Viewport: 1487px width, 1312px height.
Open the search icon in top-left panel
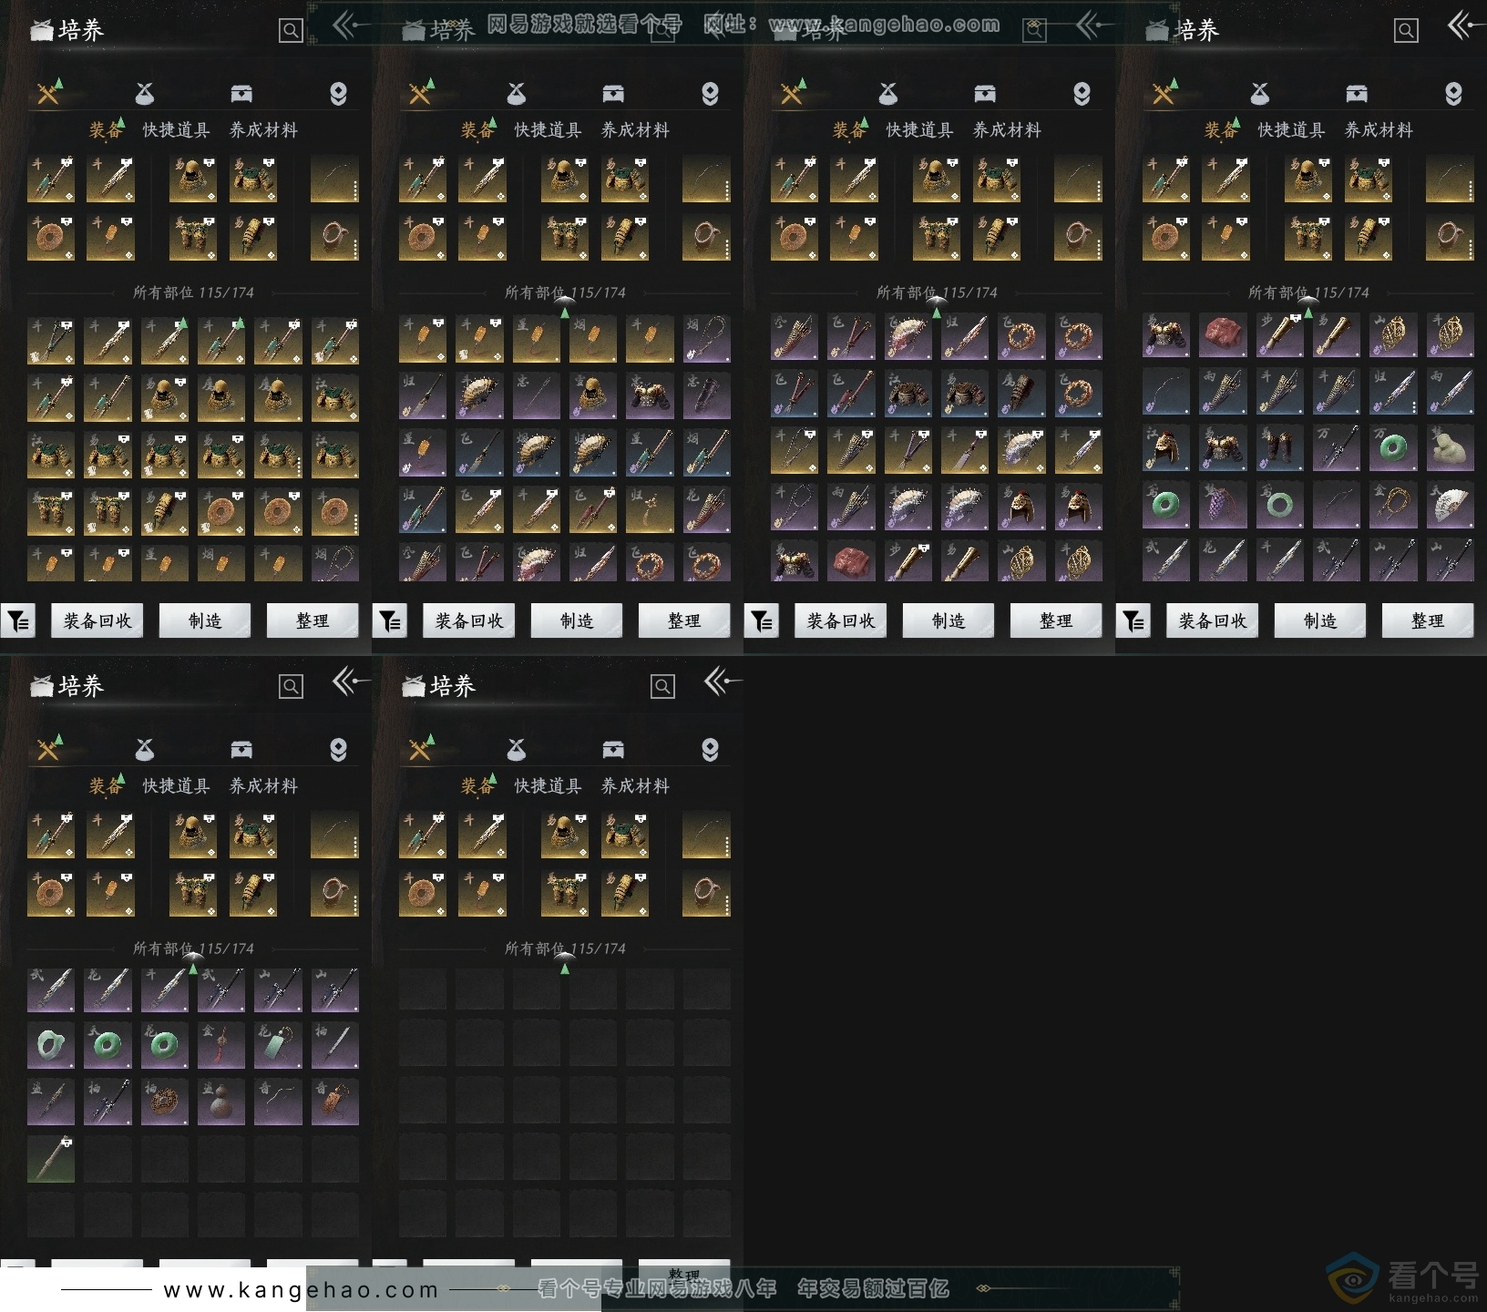point(291,30)
